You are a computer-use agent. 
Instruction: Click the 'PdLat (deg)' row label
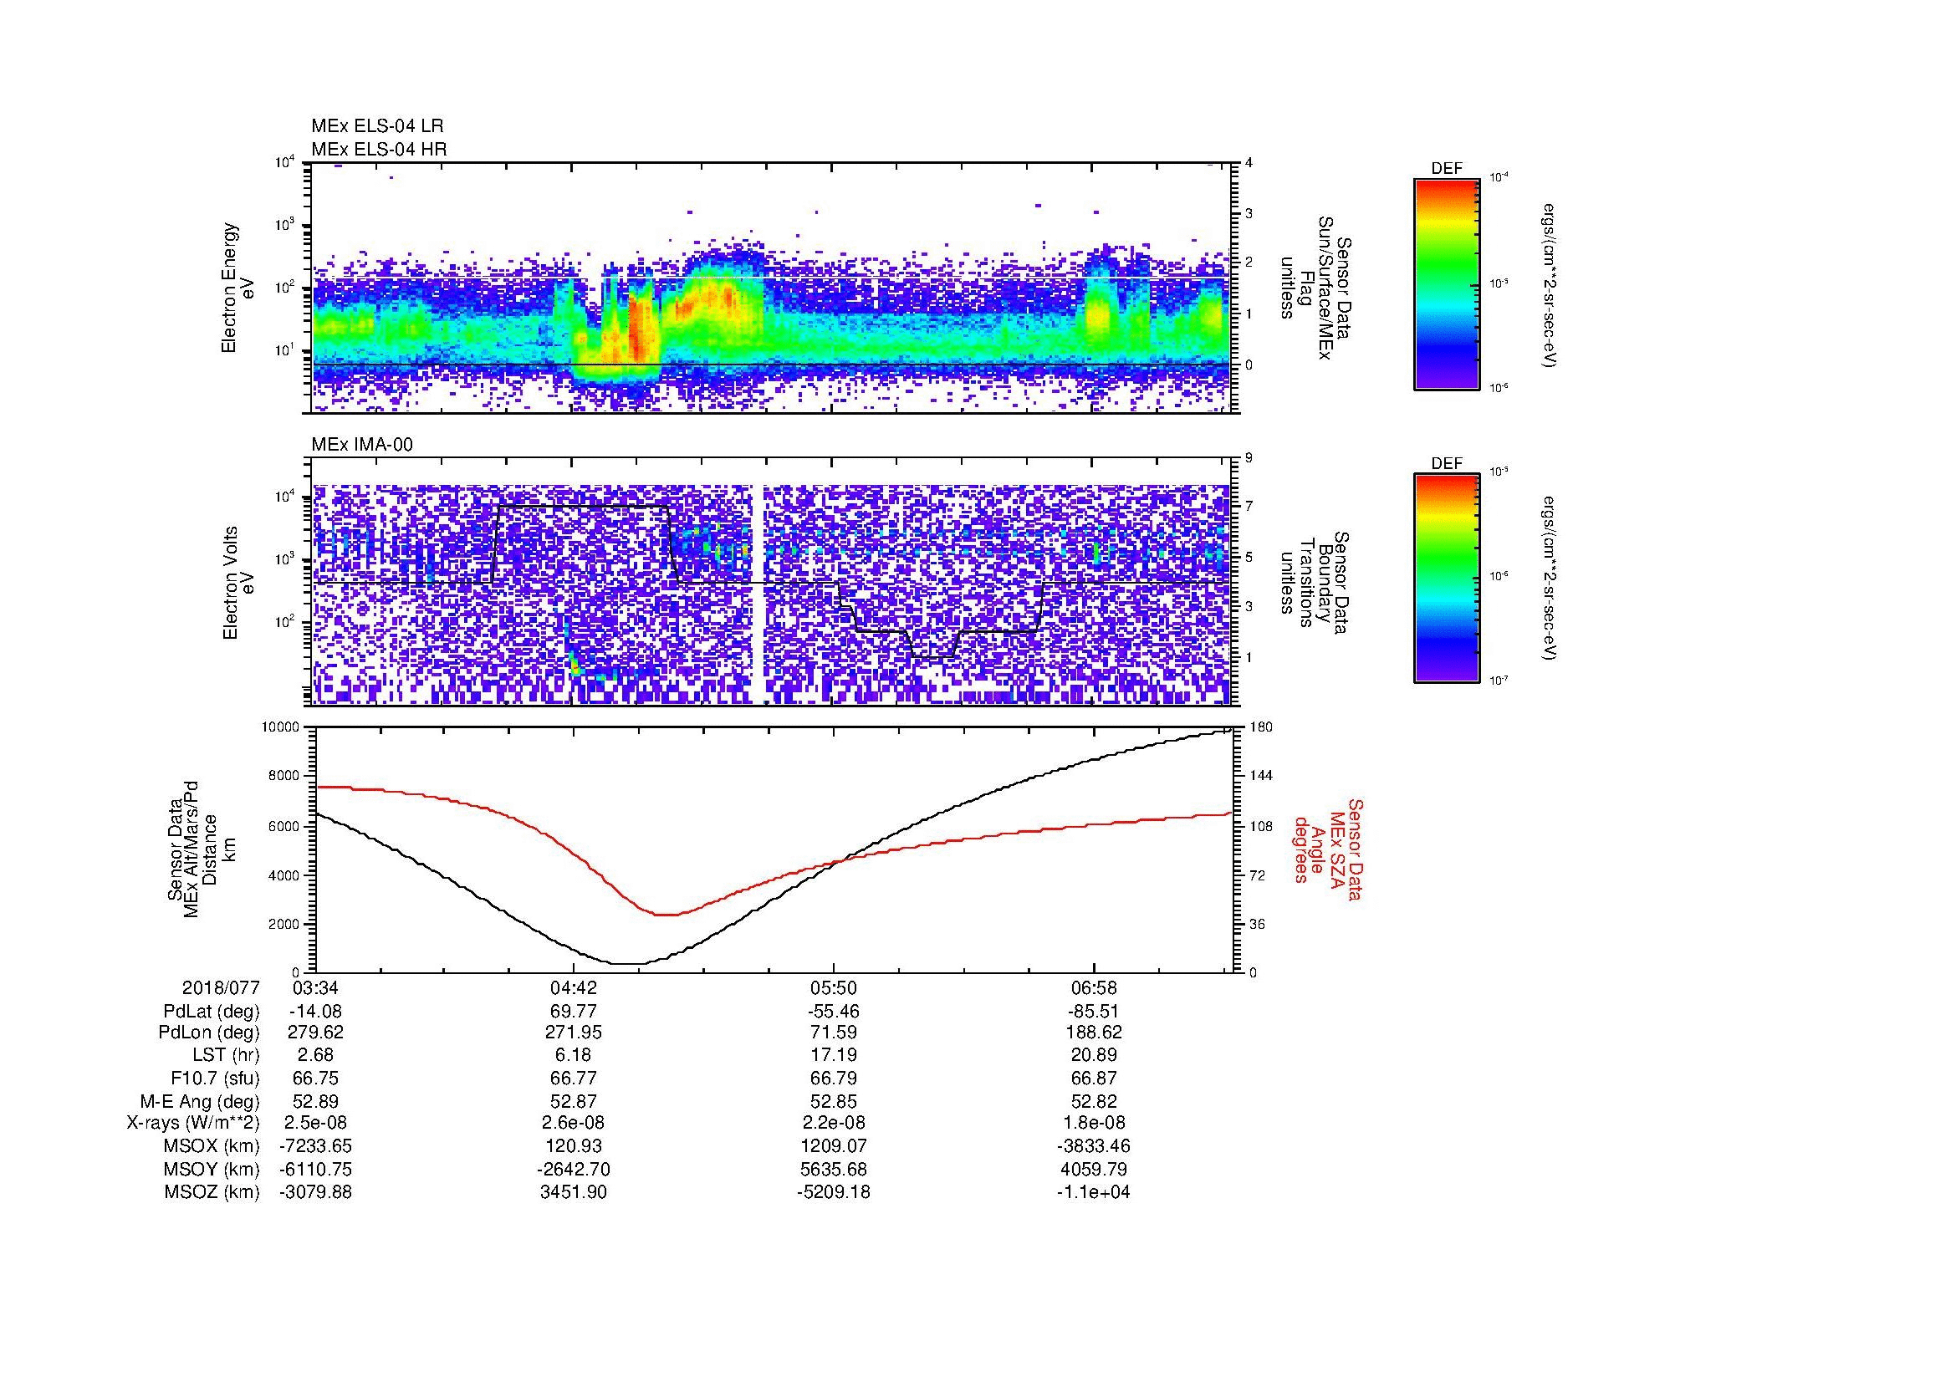pyautogui.click(x=212, y=1012)
